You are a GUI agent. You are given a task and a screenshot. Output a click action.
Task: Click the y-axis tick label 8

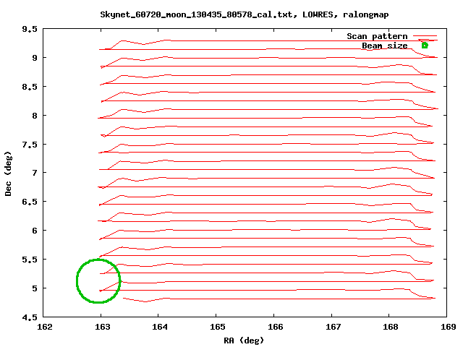pyautogui.click(x=35, y=116)
